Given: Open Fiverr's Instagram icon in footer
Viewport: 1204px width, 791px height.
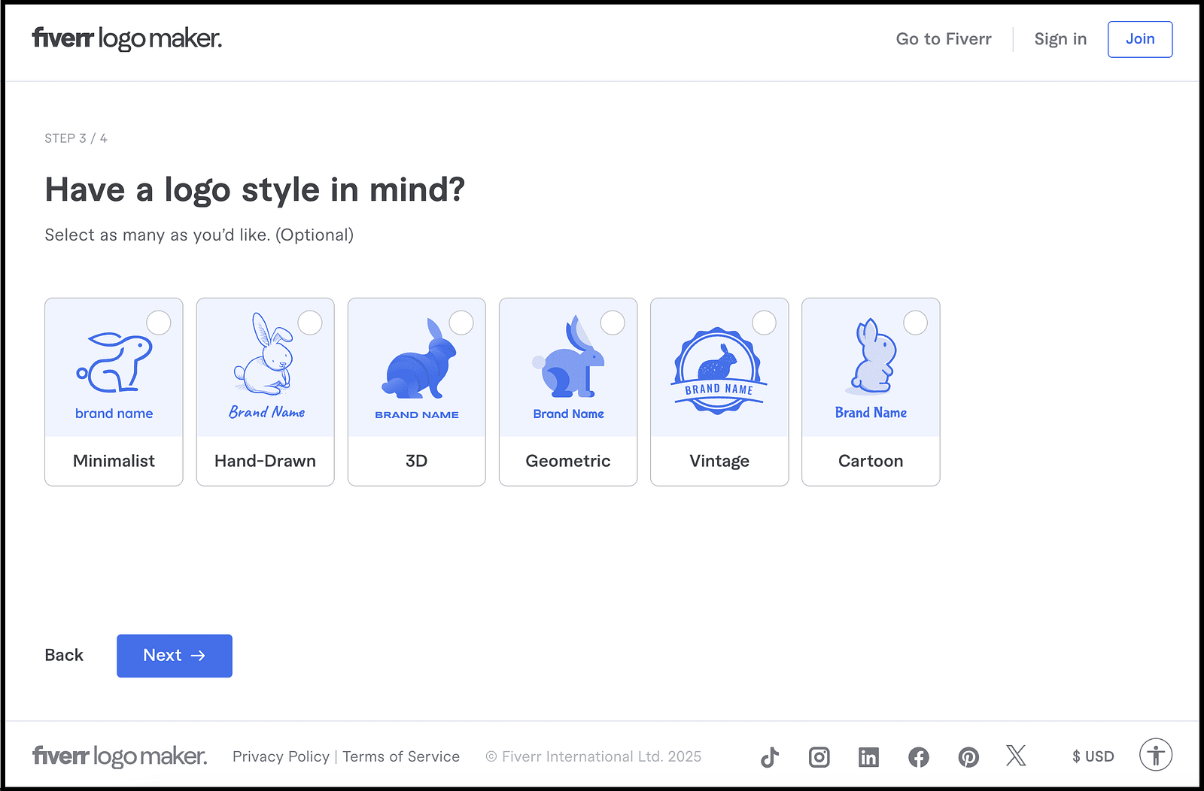Looking at the screenshot, I should (819, 757).
